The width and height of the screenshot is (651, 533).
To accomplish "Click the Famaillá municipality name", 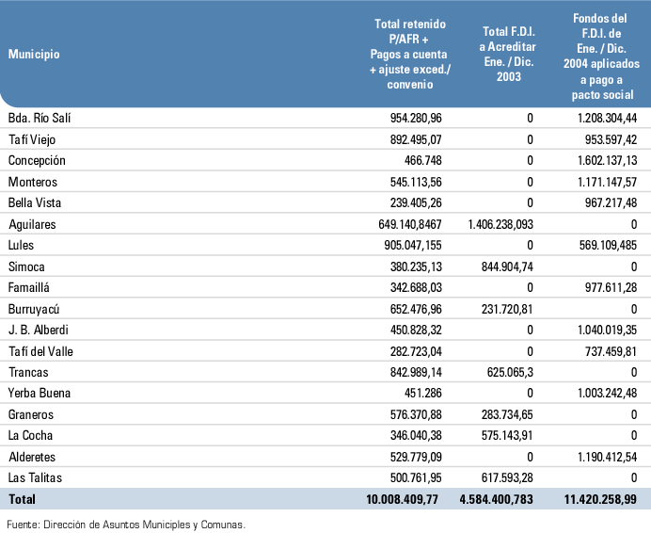I will [31, 287].
